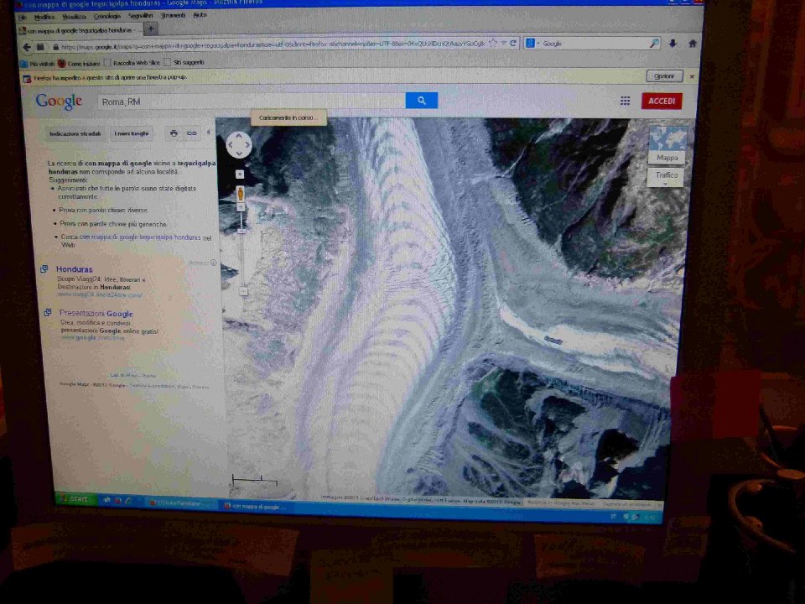Viewport: 805px width, 604px height.
Task: Click the icon beside Honduras result
Action: [x=44, y=268]
